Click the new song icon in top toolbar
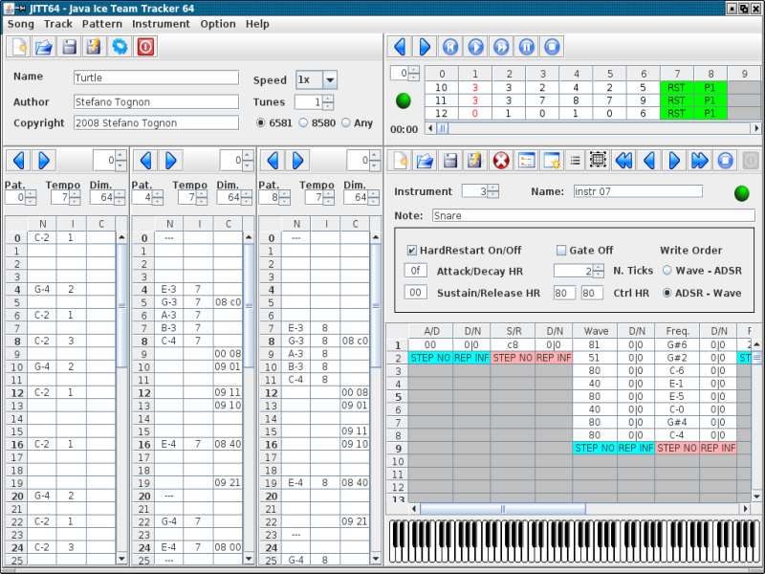This screenshot has height=574, width=765. click(x=18, y=47)
